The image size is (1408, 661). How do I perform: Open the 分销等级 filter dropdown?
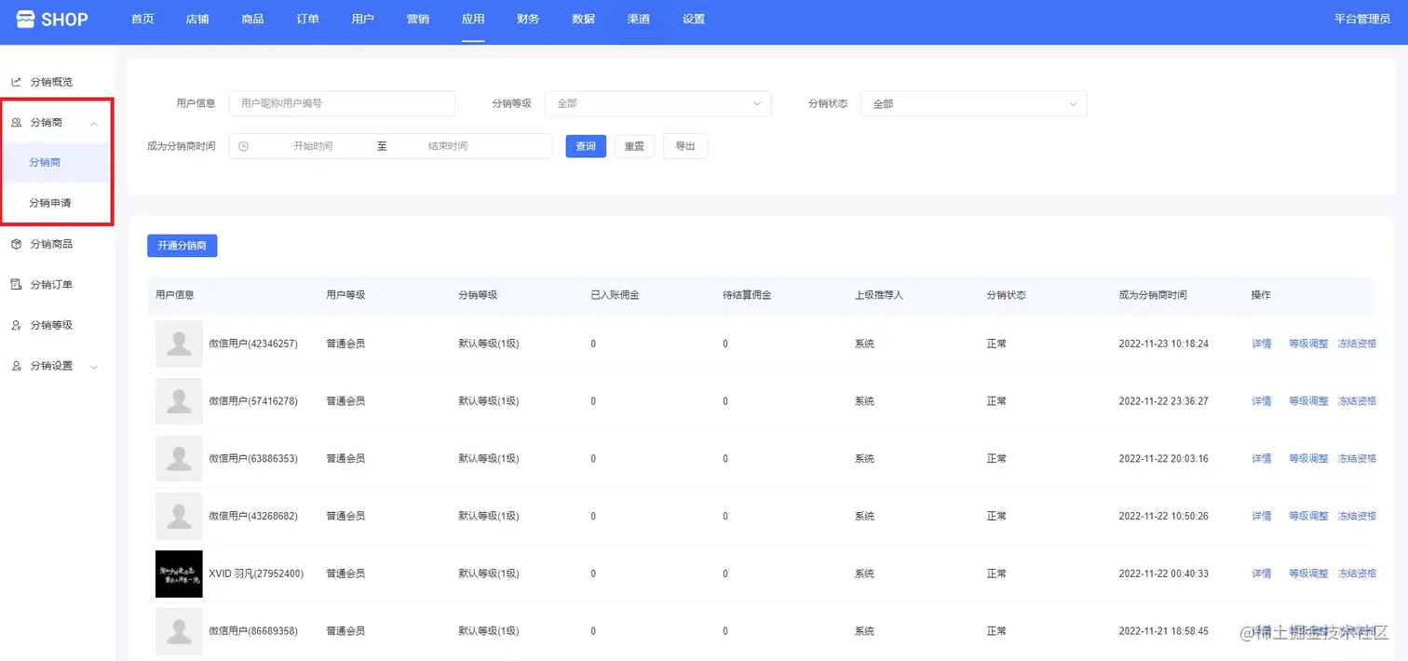coord(657,103)
